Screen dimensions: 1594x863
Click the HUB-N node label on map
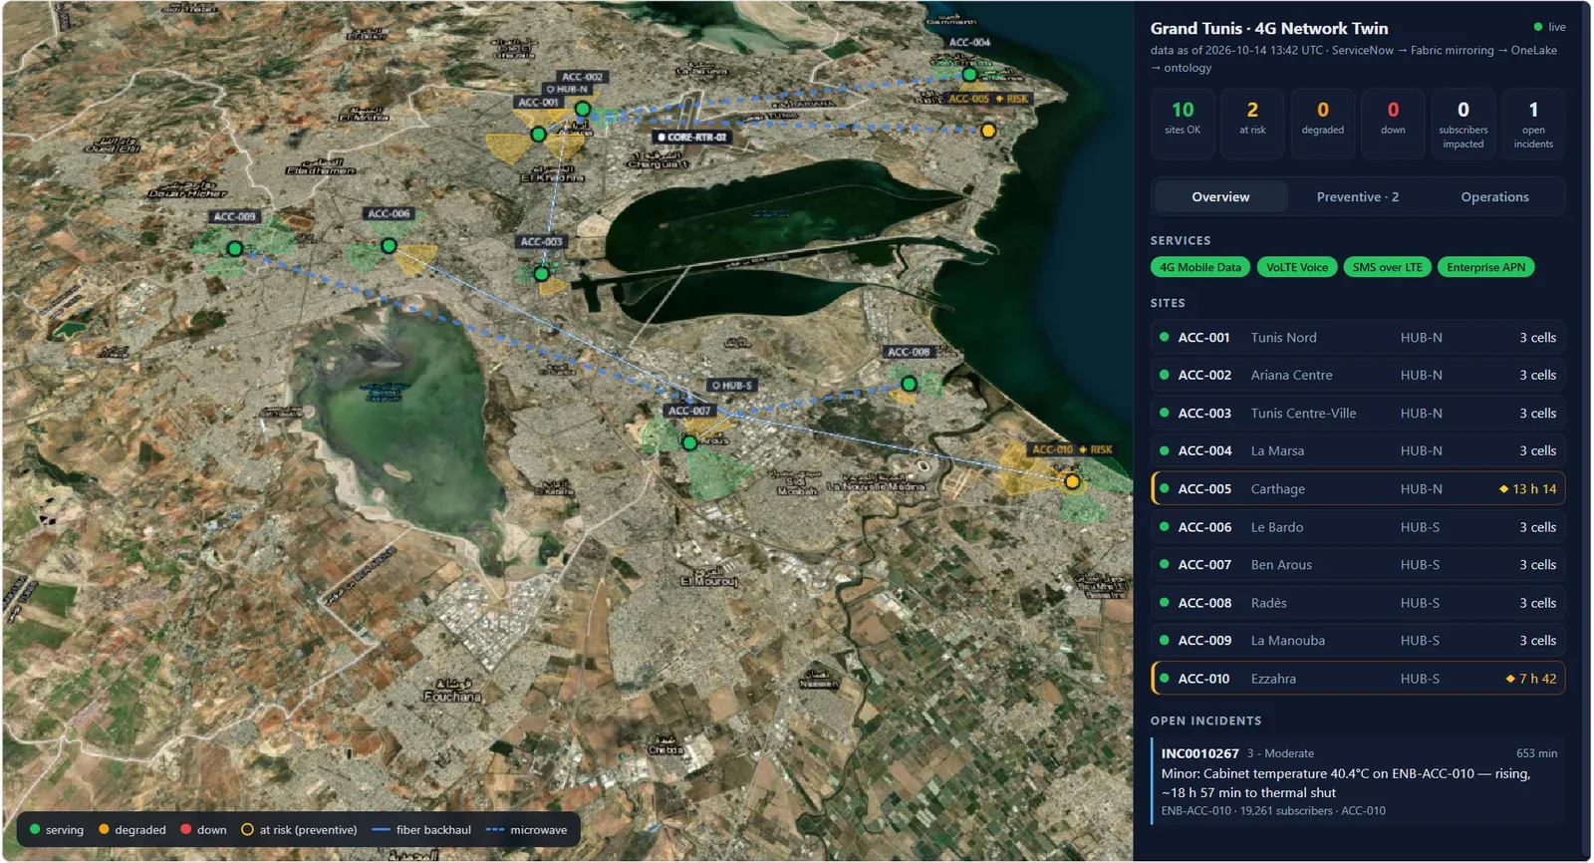[x=567, y=90]
